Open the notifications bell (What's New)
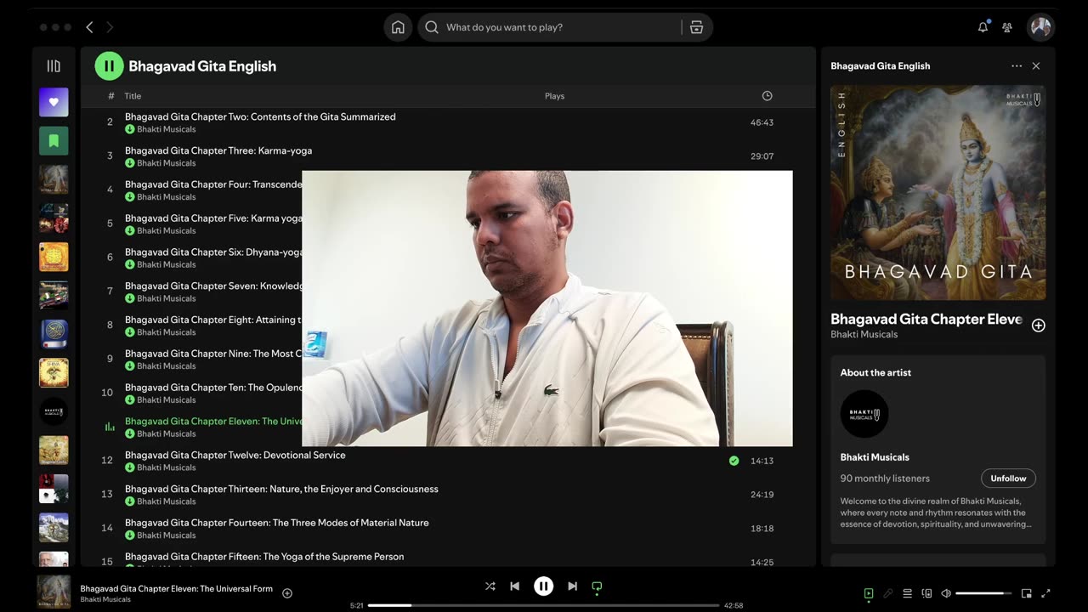Viewport: 1088px width, 612px height. click(983, 27)
